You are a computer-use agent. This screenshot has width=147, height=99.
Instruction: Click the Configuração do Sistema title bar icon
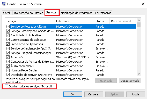click(4, 4)
